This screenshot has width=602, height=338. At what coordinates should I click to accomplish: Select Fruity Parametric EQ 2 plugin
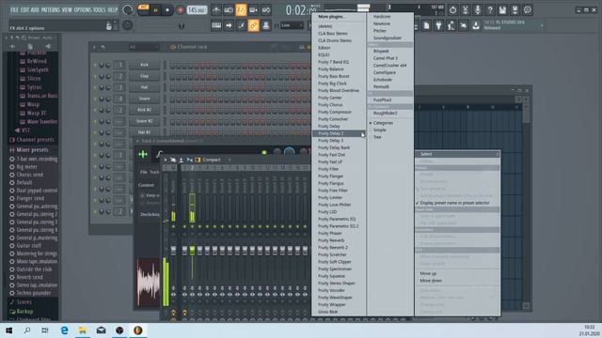coord(339,226)
